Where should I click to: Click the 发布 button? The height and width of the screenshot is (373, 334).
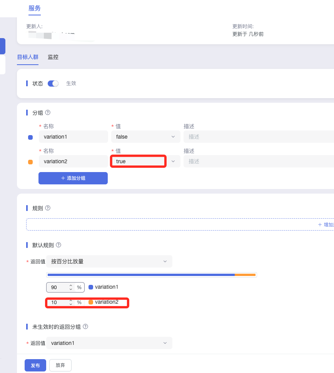35,365
